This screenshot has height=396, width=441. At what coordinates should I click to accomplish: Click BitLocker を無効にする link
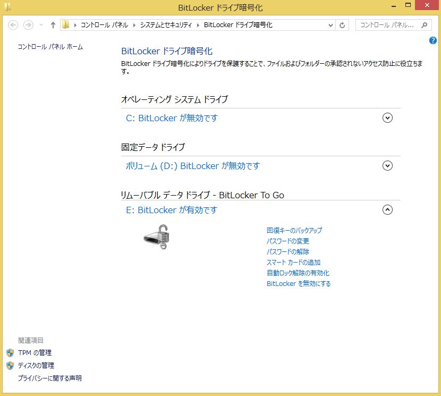[299, 284]
